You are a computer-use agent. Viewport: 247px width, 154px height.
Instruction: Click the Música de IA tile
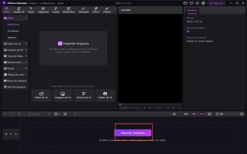click(x=84, y=95)
